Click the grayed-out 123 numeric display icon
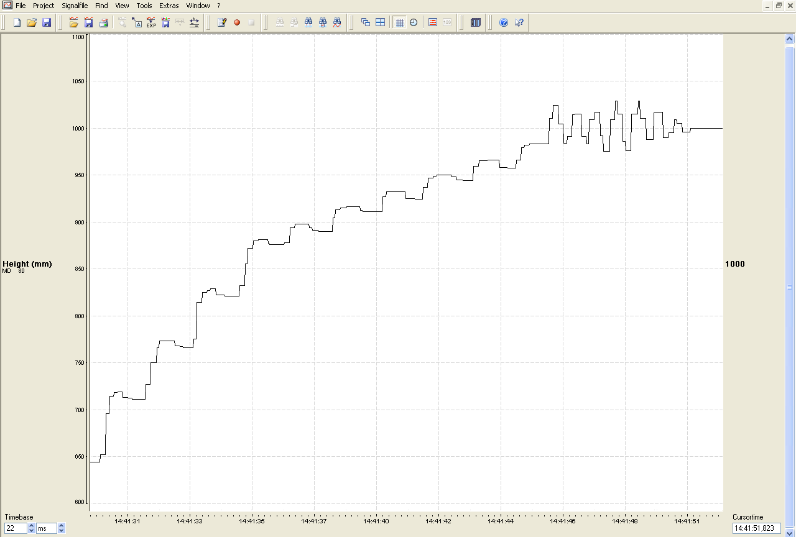Viewport: 796px width, 537px height. click(x=447, y=22)
